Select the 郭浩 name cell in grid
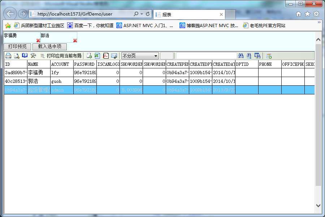Viewport: 325px width, 217px height. point(39,81)
